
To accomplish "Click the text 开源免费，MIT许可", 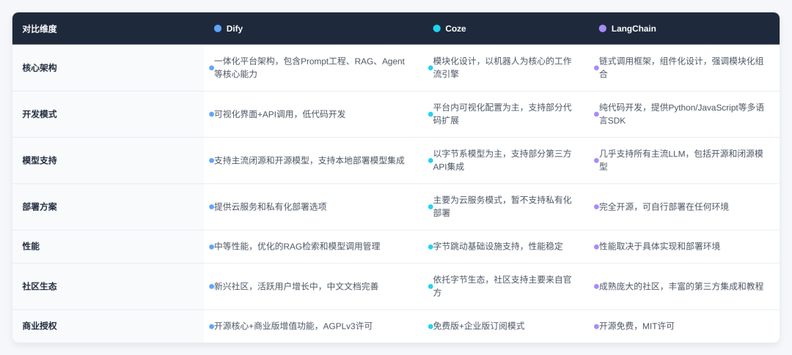I will 637,326.
